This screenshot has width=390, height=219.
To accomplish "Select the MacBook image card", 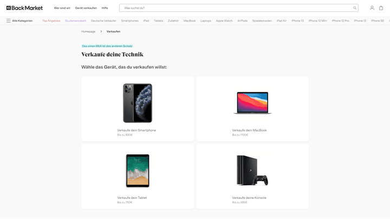I will [x=250, y=103].
